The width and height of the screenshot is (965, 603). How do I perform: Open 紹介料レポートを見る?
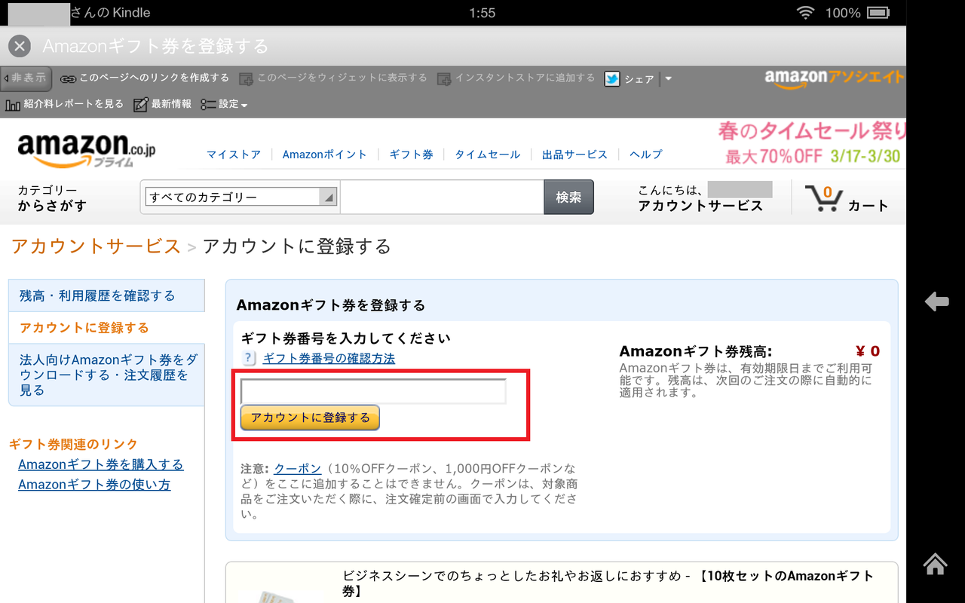click(73, 104)
